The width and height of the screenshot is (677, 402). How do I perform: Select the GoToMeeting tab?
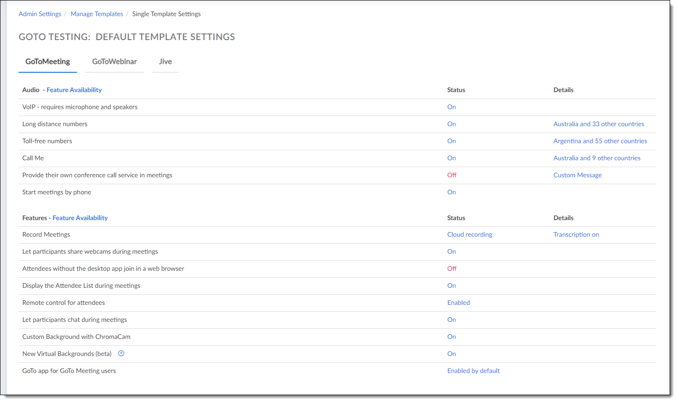point(47,62)
